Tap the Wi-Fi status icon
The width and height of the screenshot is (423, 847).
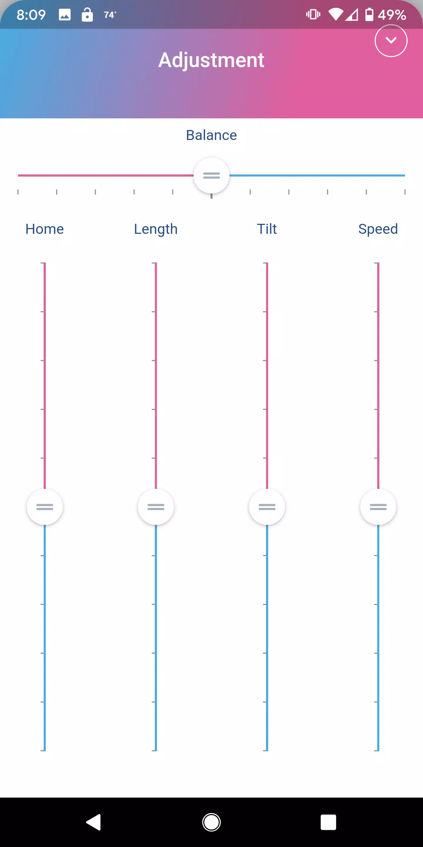coord(336,15)
